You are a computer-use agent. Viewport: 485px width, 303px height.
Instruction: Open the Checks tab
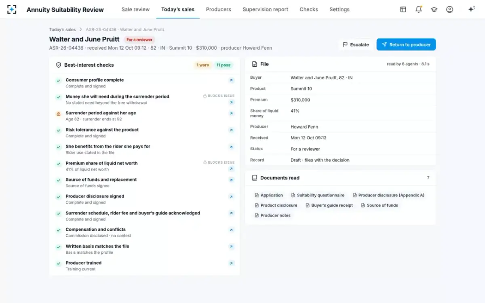(x=309, y=9)
